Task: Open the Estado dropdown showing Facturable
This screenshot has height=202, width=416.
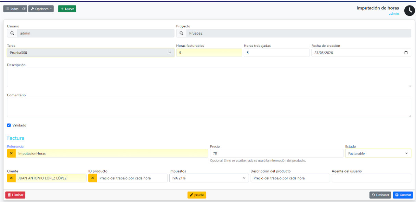Action: point(378,153)
